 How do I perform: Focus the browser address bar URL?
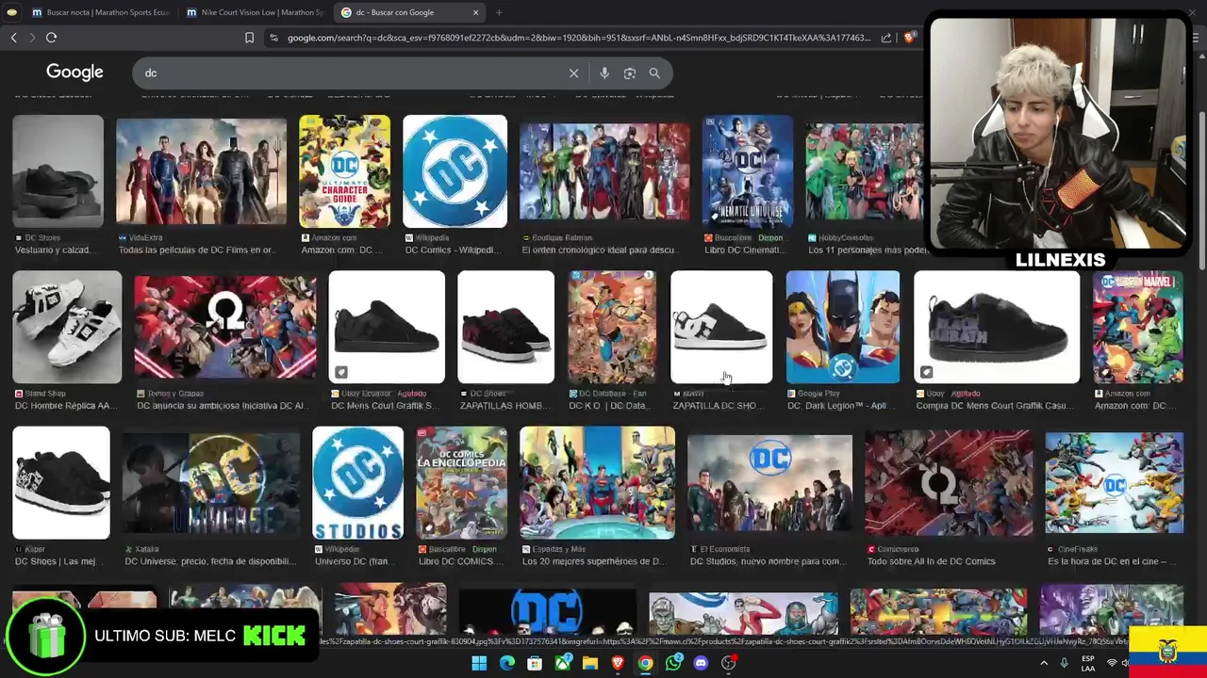(x=578, y=38)
